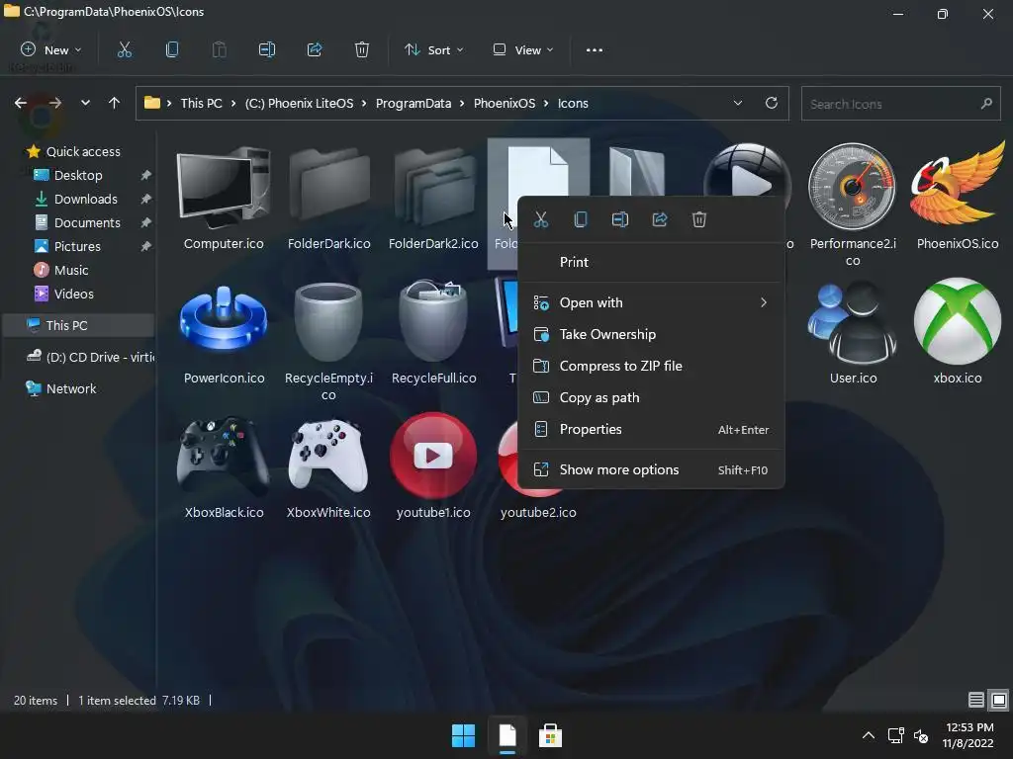Screen dimensions: 1013x759
Task: Click the taskbar clock and date
Action: point(967,735)
